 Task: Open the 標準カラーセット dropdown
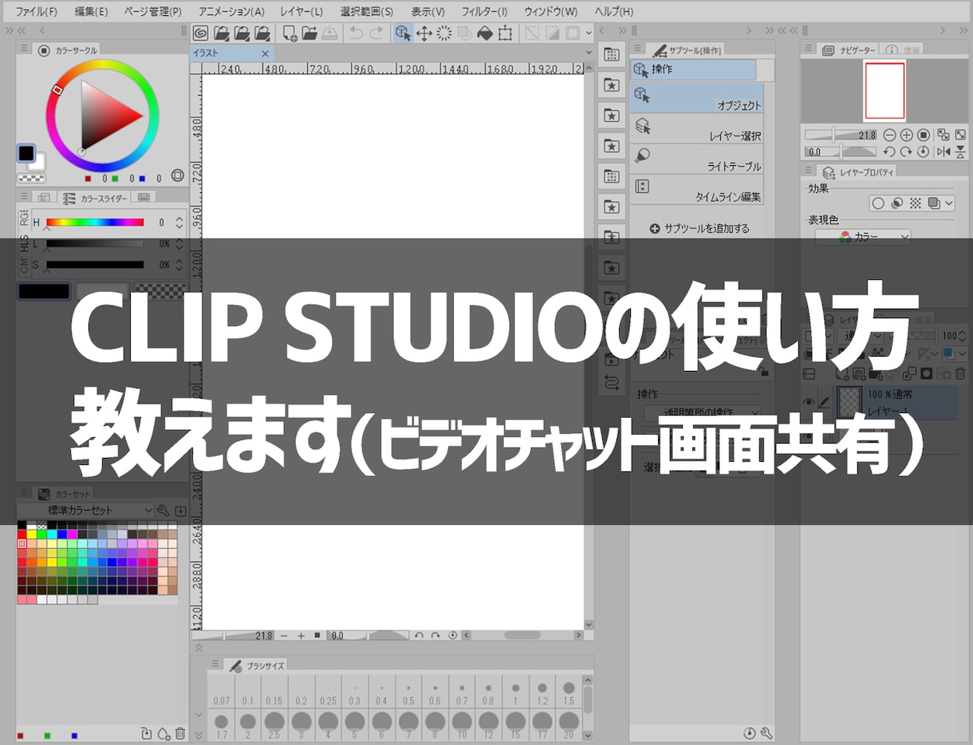85,510
